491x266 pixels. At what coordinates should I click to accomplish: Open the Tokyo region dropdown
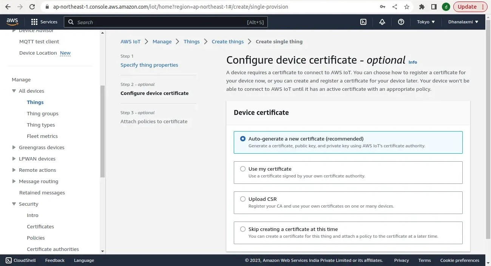click(x=426, y=22)
